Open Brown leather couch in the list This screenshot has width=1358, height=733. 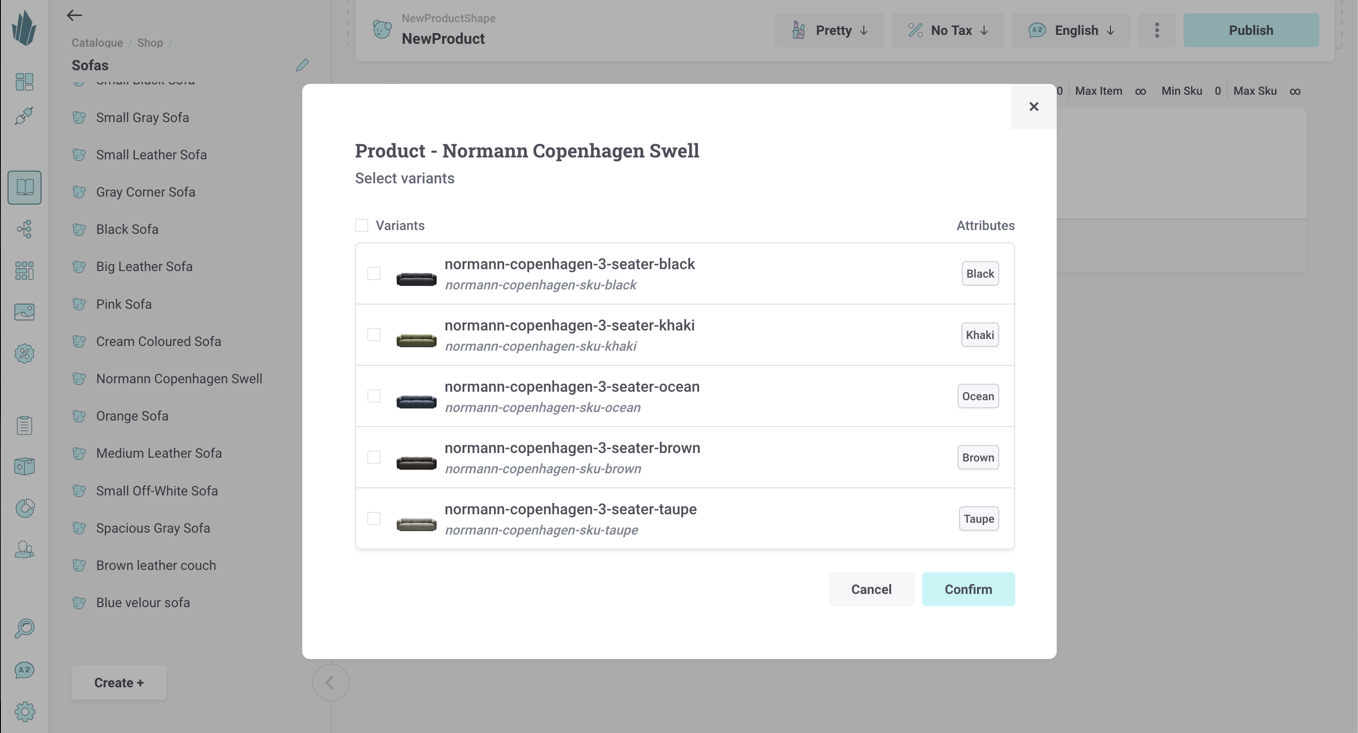point(156,566)
